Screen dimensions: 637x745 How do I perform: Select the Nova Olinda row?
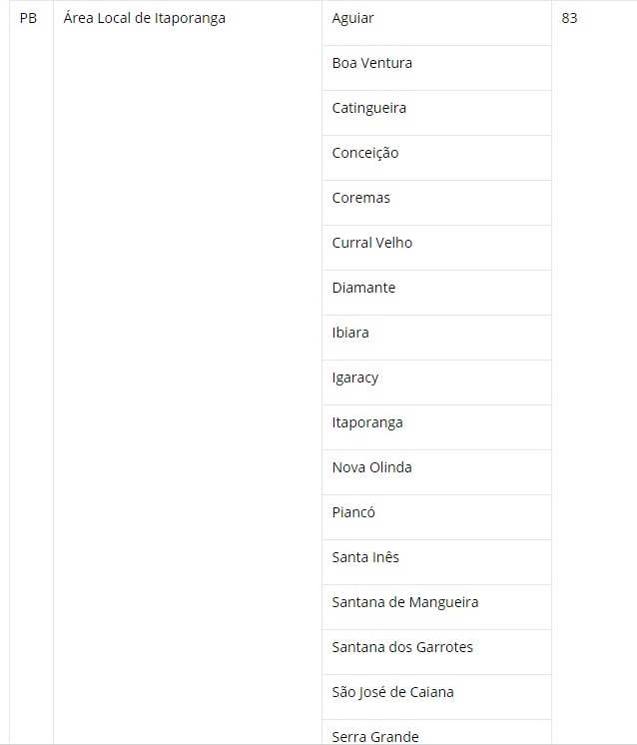tap(372, 467)
